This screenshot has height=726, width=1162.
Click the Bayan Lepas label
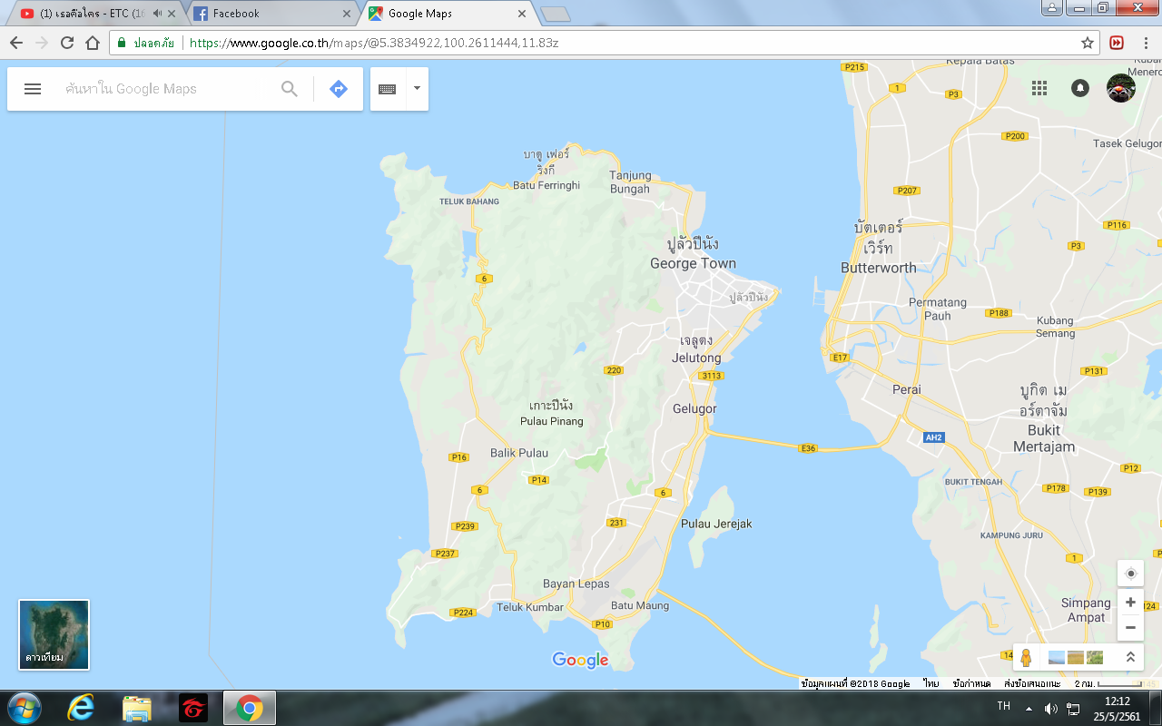(576, 584)
